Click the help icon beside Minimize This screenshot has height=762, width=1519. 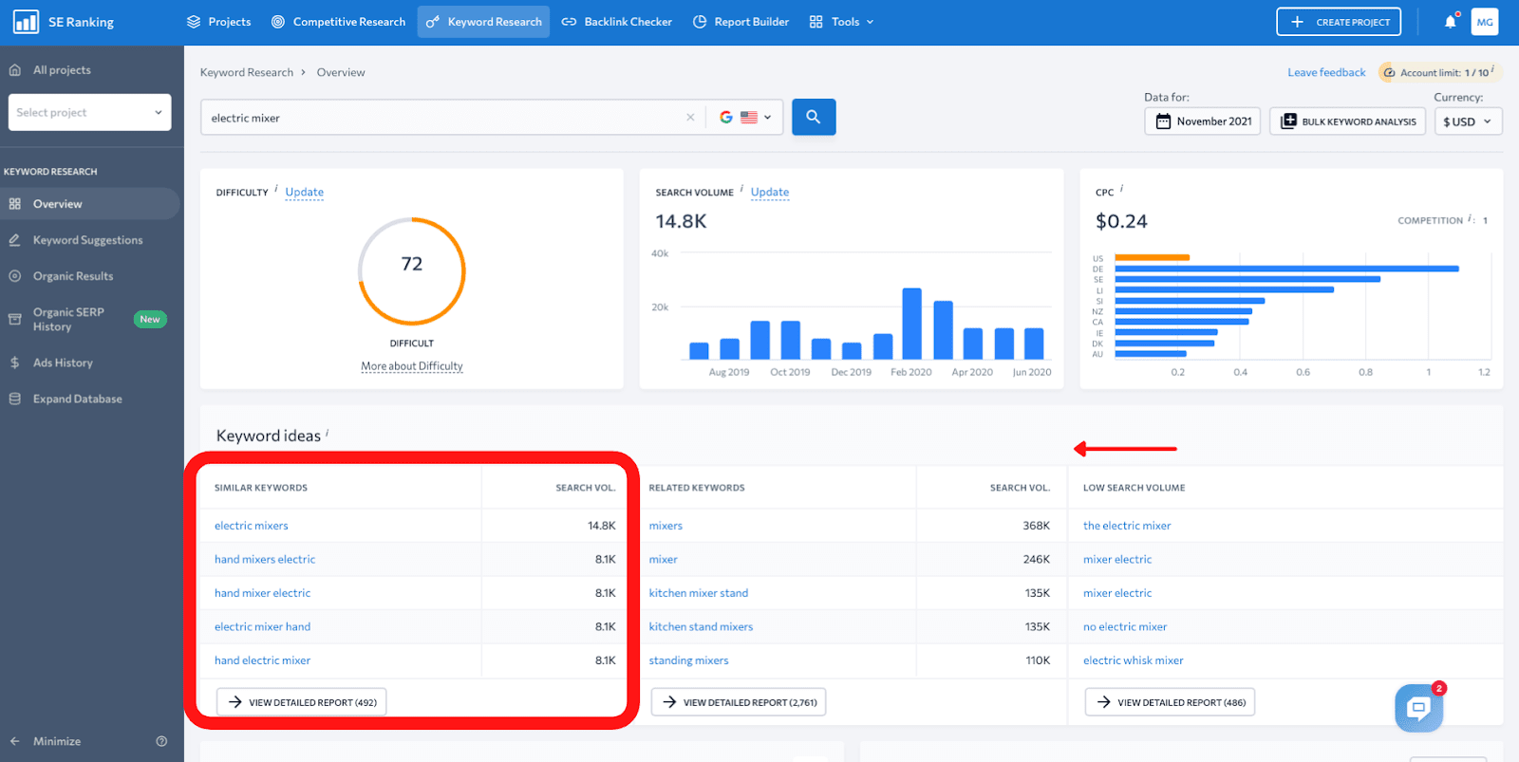click(x=161, y=741)
